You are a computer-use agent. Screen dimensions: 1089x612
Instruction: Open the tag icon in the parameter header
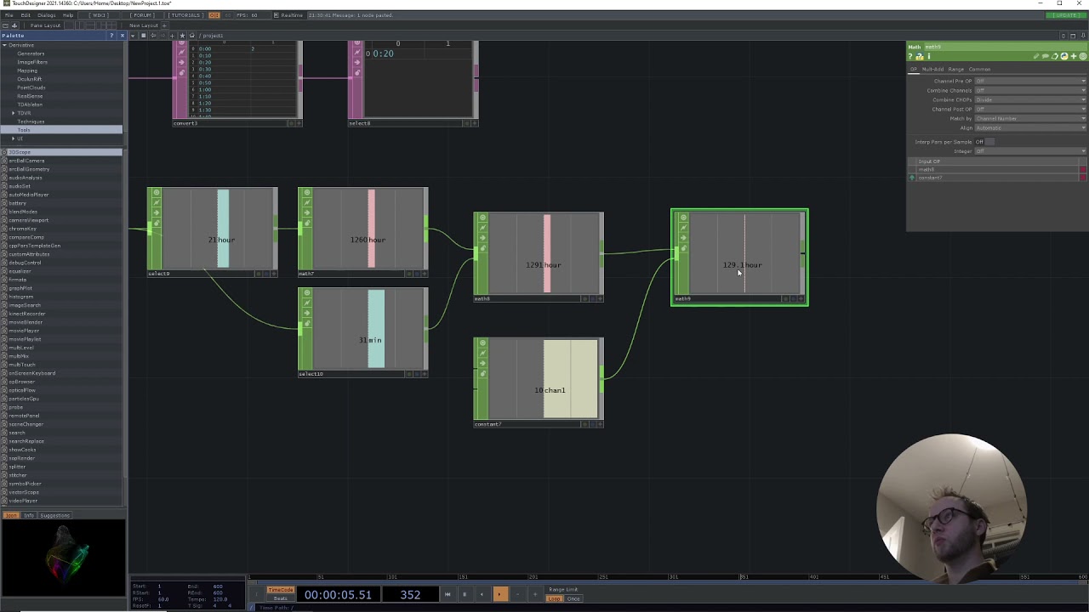(x=1055, y=56)
